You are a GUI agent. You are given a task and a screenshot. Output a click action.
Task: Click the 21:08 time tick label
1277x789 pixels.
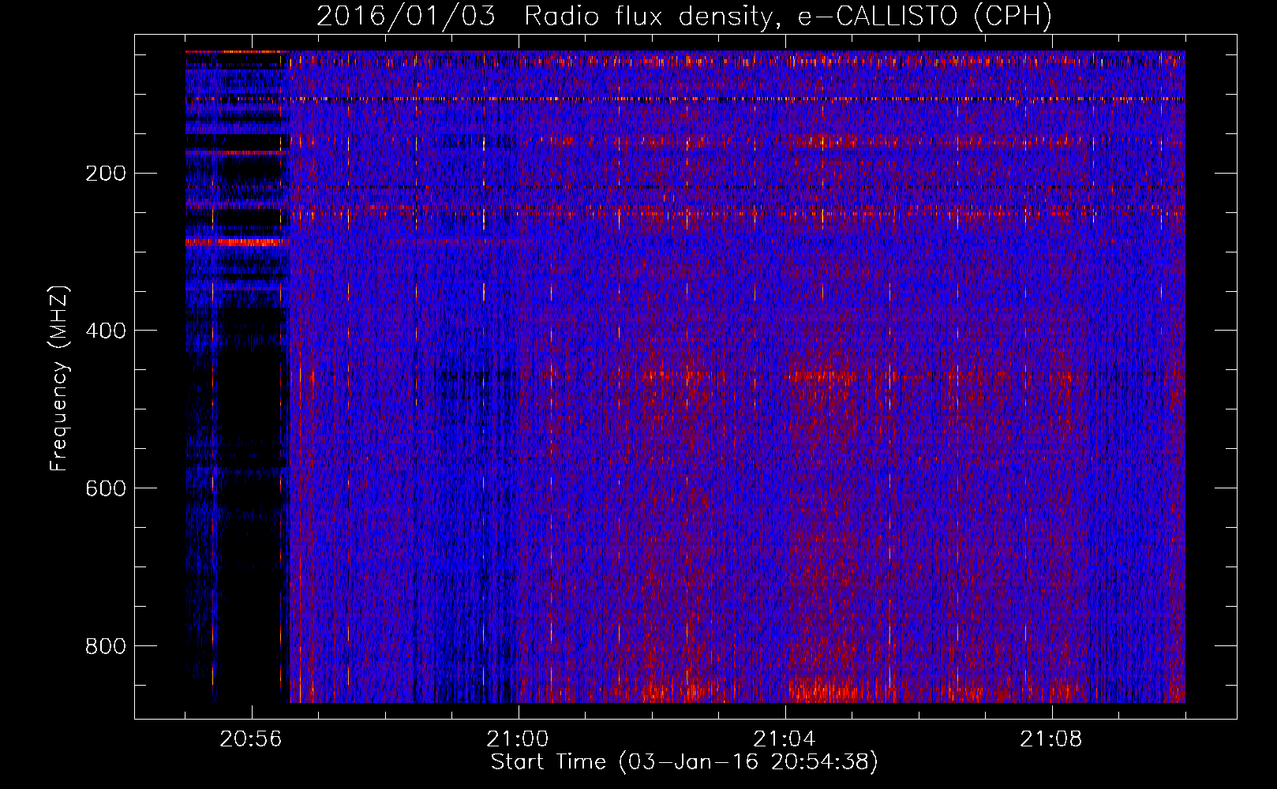click(1051, 739)
